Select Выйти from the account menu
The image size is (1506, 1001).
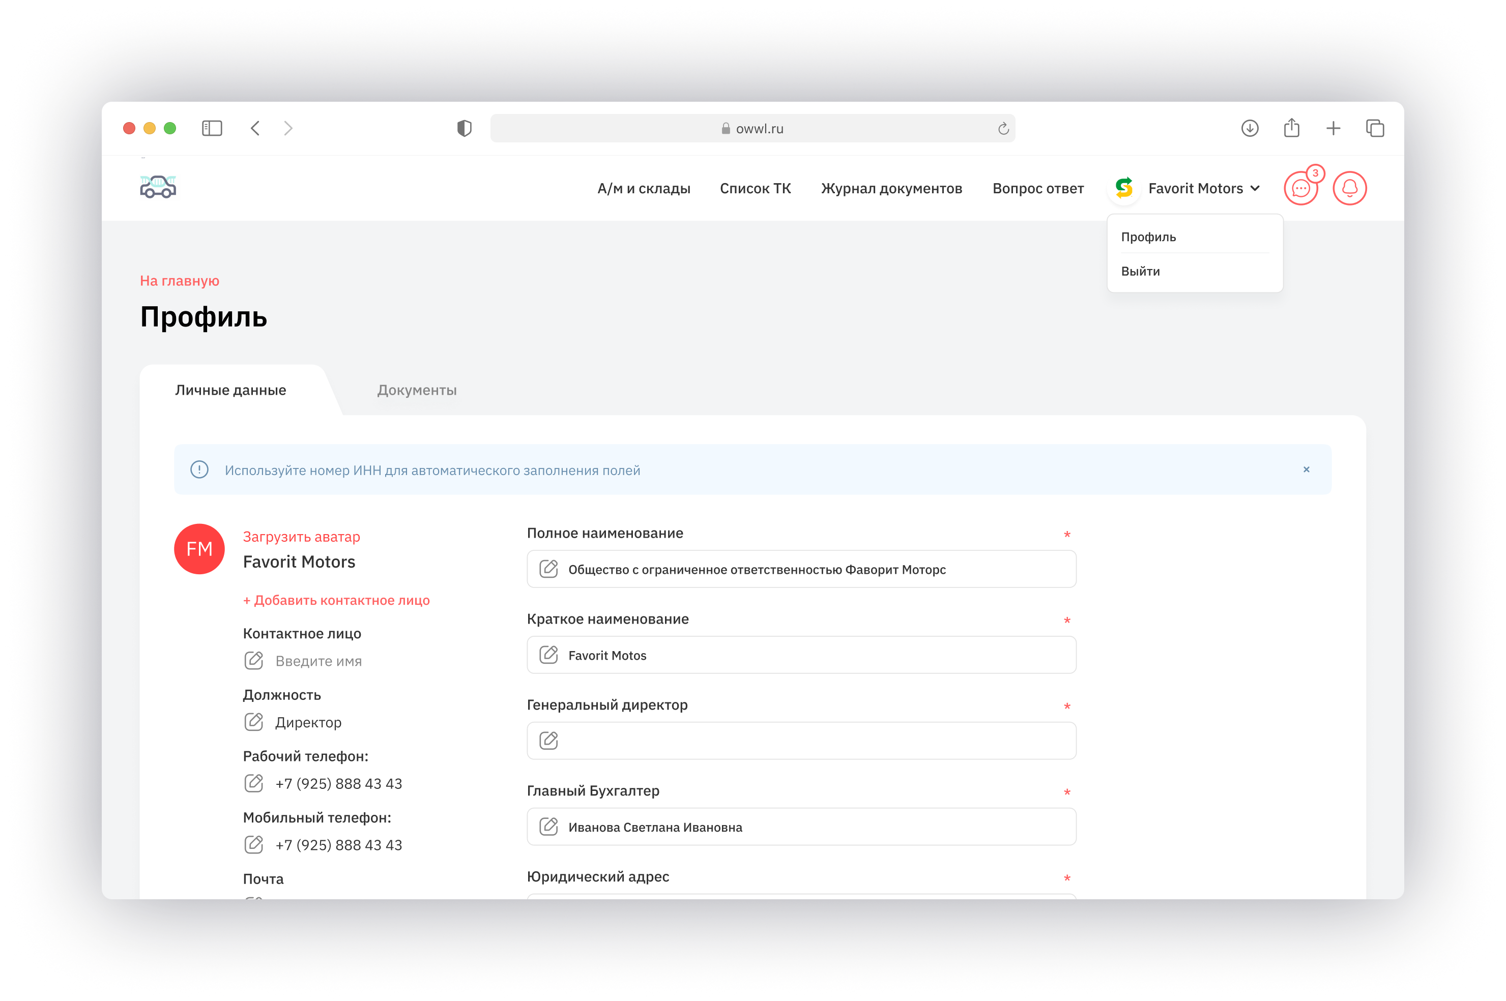pyautogui.click(x=1140, y=271)
